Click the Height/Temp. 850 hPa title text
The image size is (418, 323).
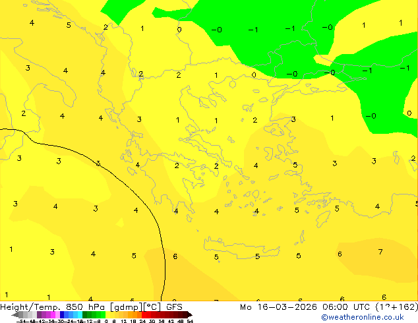pyautogui.click(x=53, y=307)
